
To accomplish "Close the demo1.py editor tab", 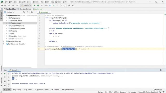I will [49, 12].
